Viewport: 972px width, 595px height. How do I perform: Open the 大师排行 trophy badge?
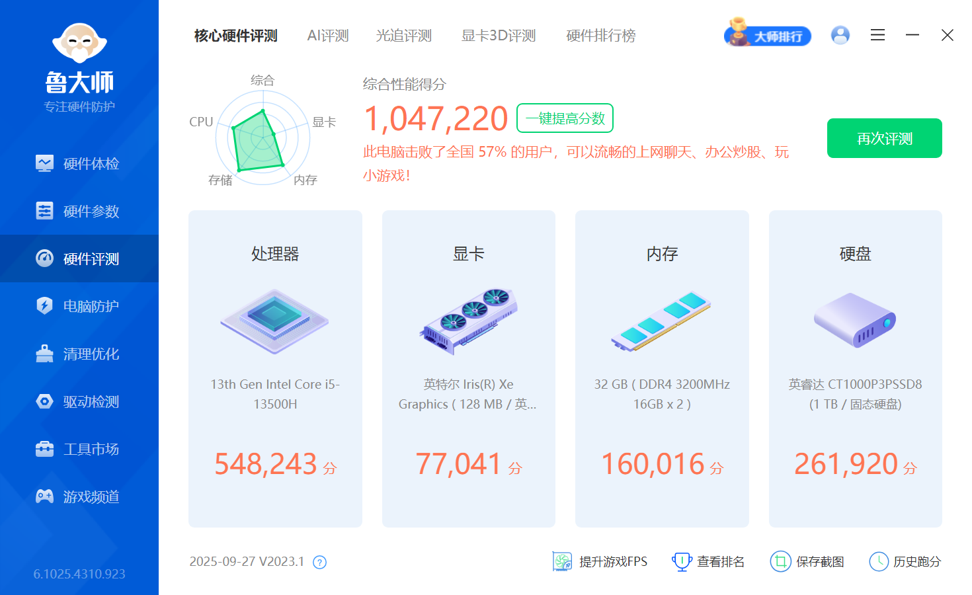767,33
